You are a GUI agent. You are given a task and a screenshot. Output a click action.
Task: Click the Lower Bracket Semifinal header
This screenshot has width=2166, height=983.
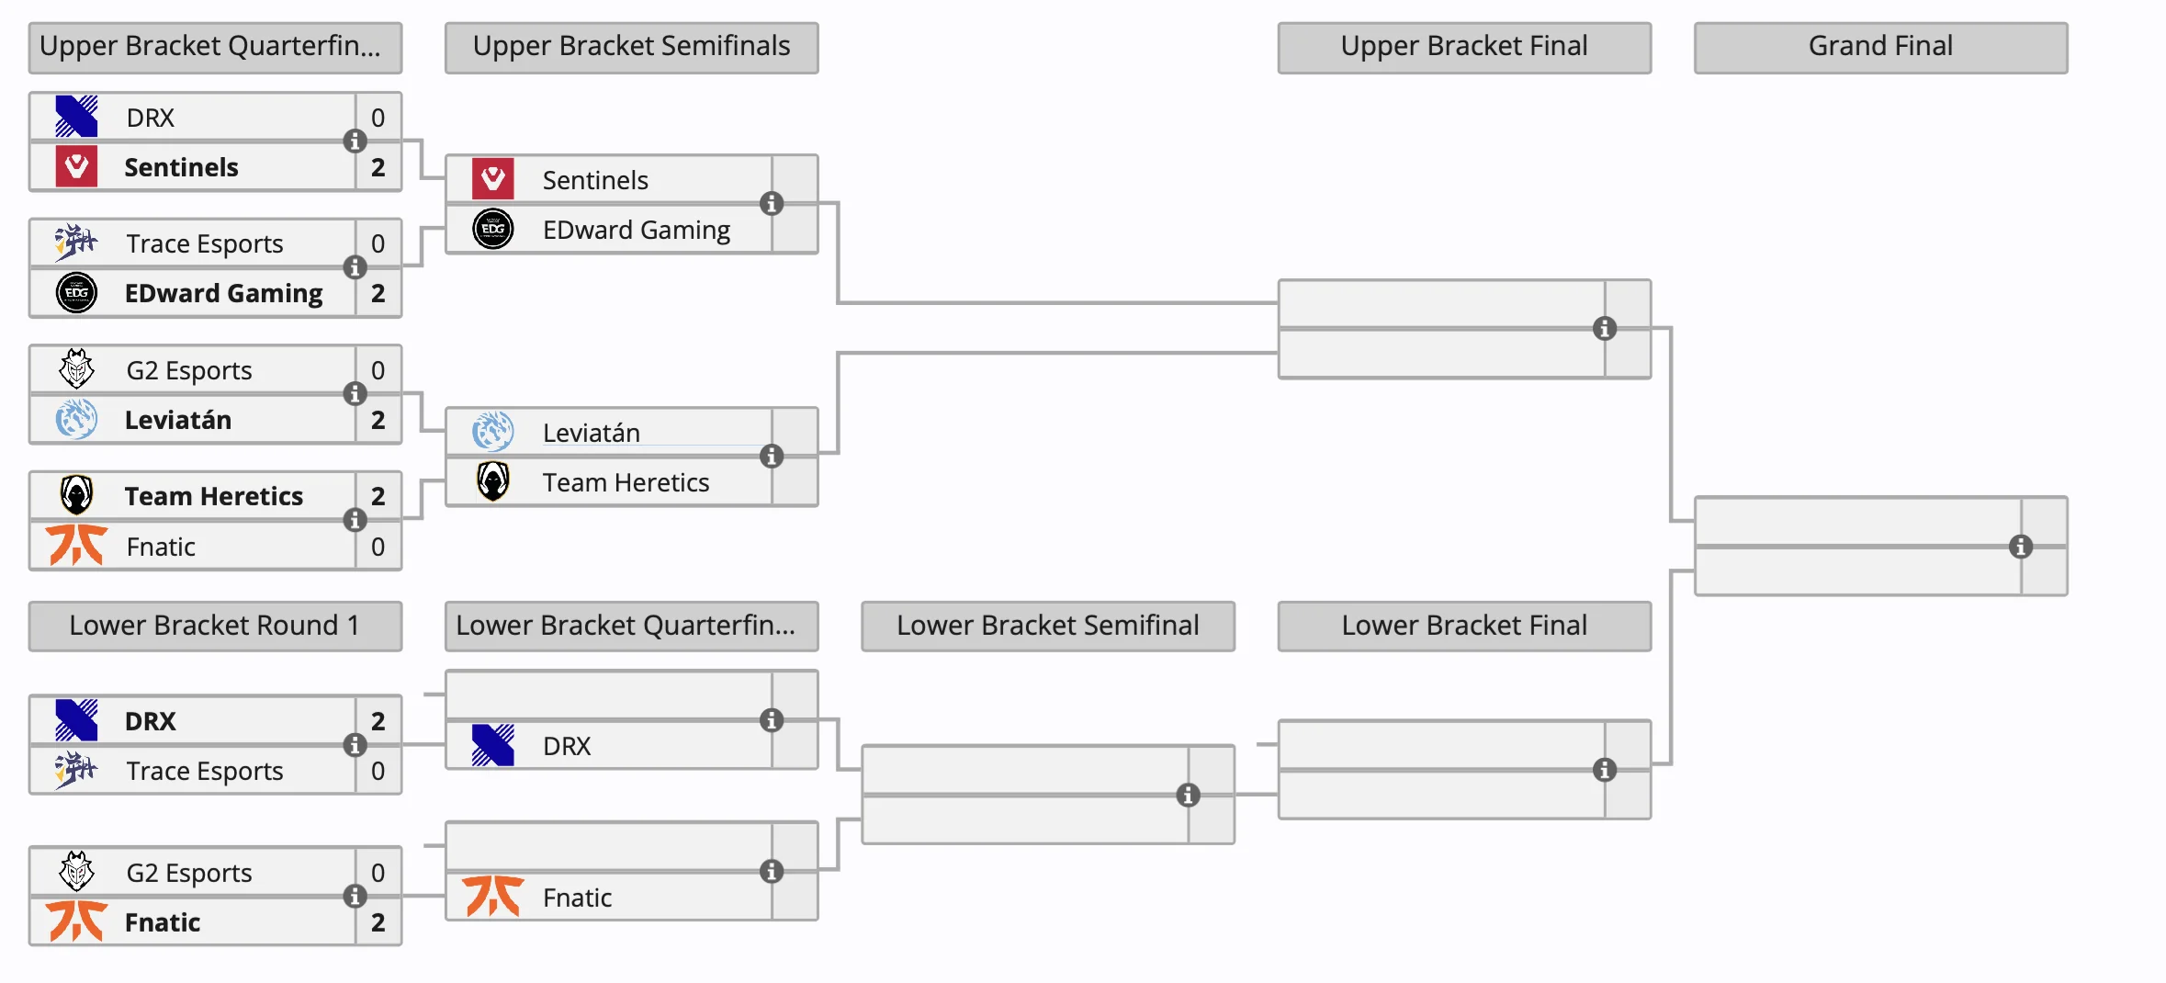point(1047,626)
